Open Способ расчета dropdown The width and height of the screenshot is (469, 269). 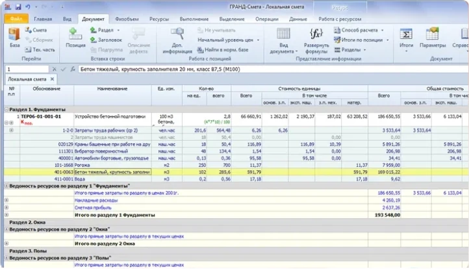(359, 30)
